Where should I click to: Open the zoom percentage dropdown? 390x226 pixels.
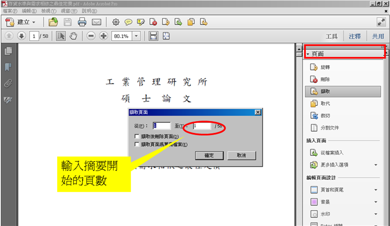tap(136, 36)
